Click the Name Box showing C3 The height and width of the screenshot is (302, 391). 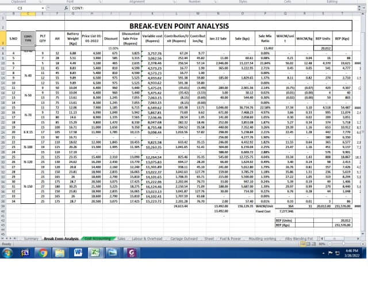(x=20, y=8)
